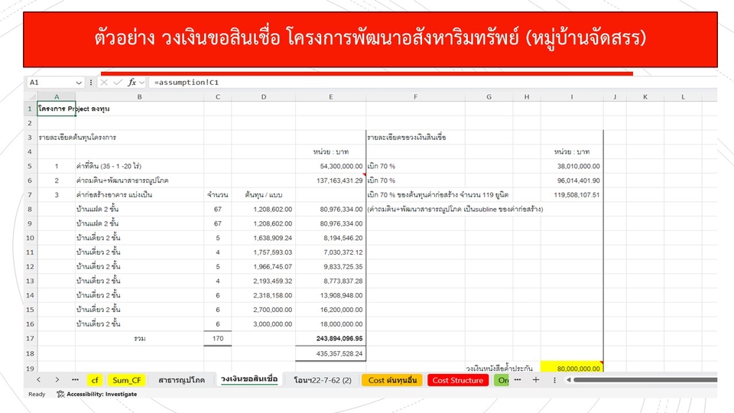734x413 pixels.
Task: Click the Insert Function fx icon
Action: 132,82
